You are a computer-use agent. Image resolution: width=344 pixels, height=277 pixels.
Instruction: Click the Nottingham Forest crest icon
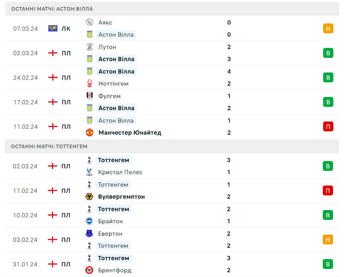pos(90,83)
